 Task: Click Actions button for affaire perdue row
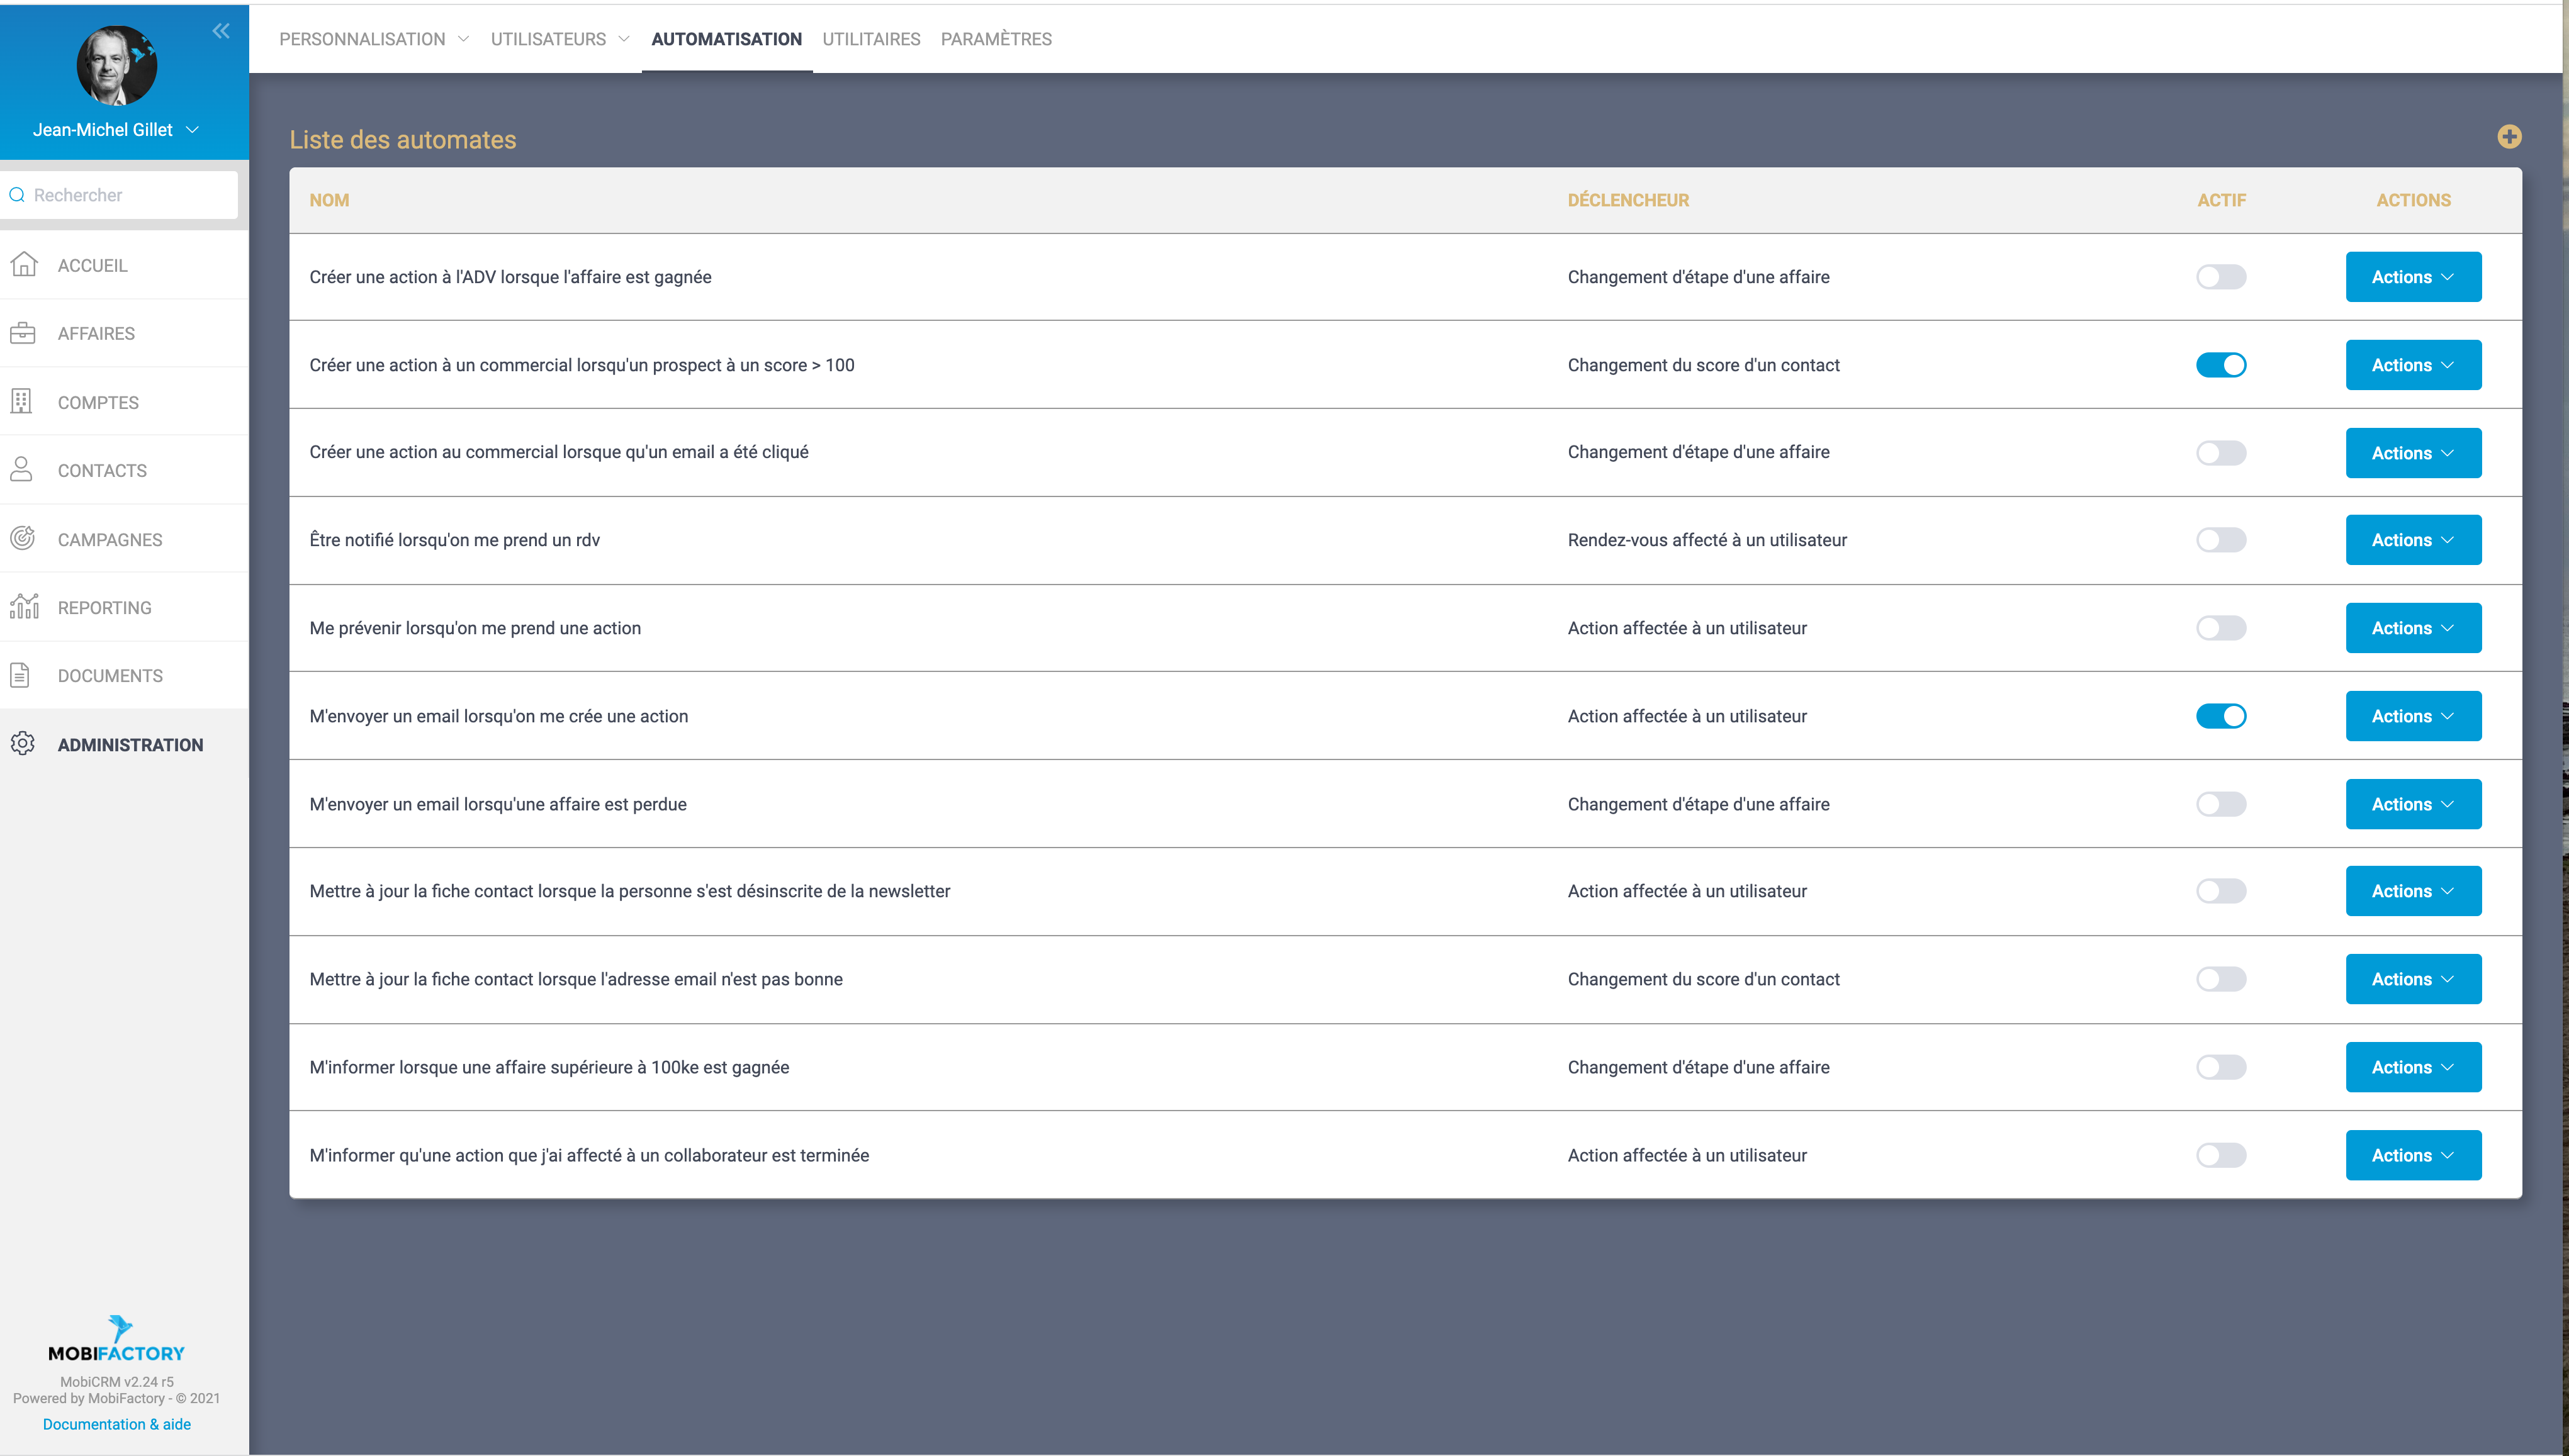pos(2412,804)
